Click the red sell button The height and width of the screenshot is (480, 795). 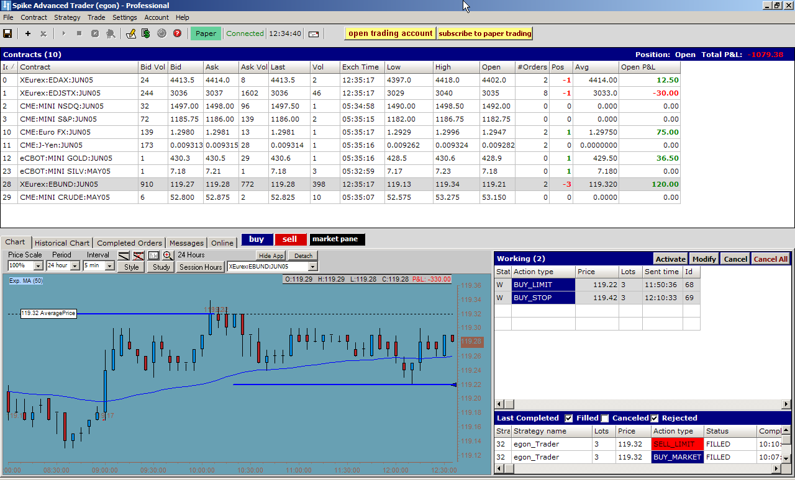pos(290,239)
